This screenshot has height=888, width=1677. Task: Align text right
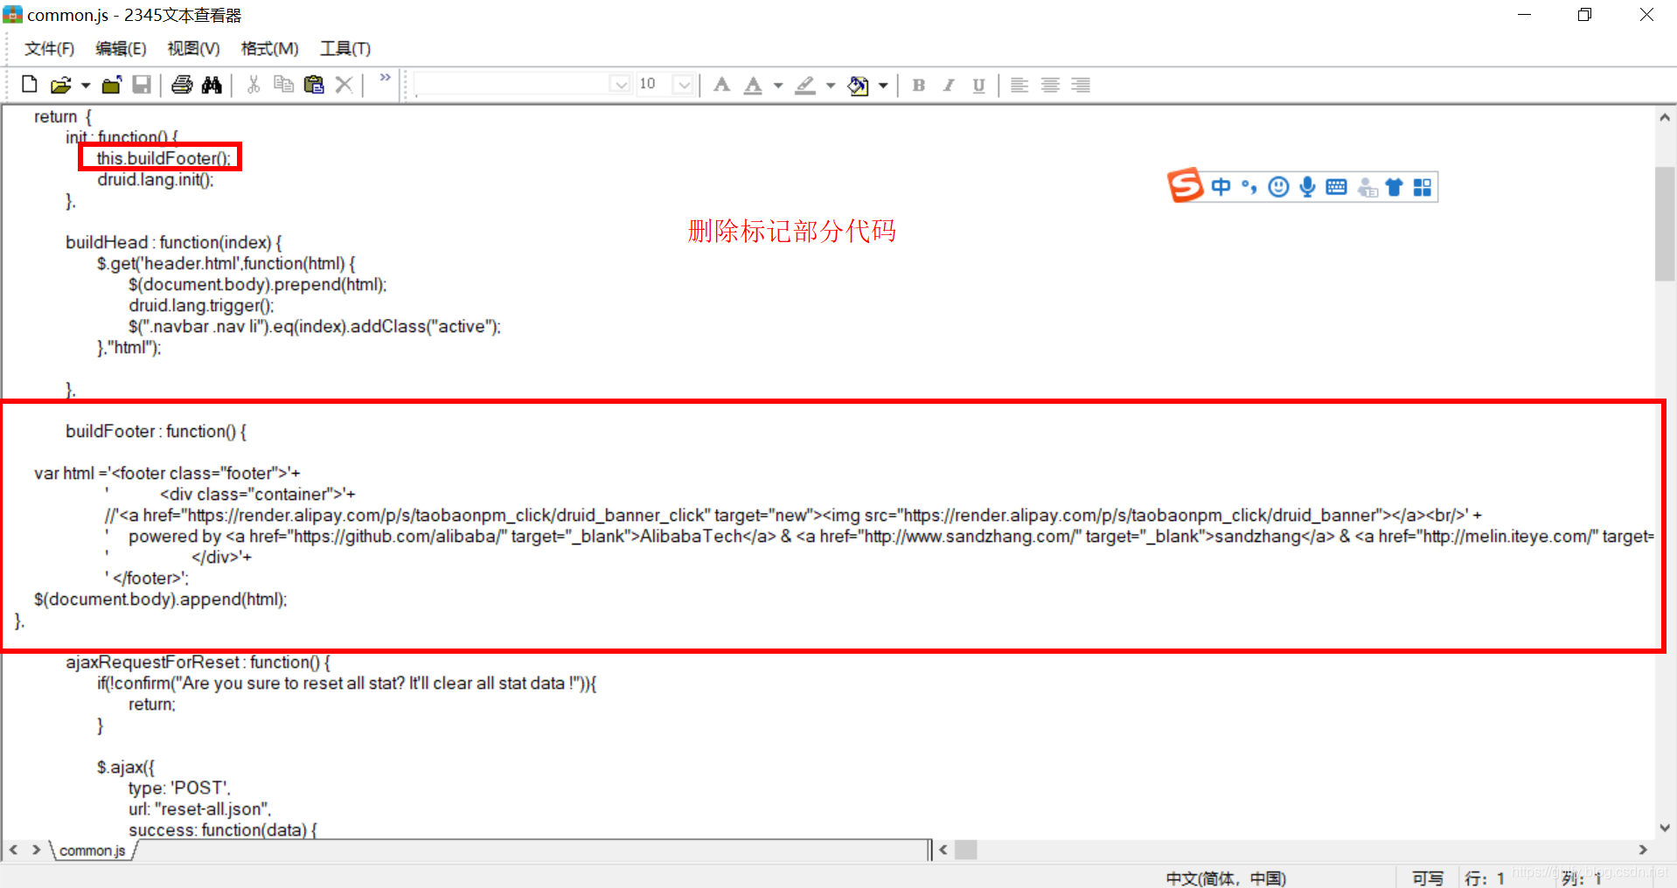tap(1081, 85)
